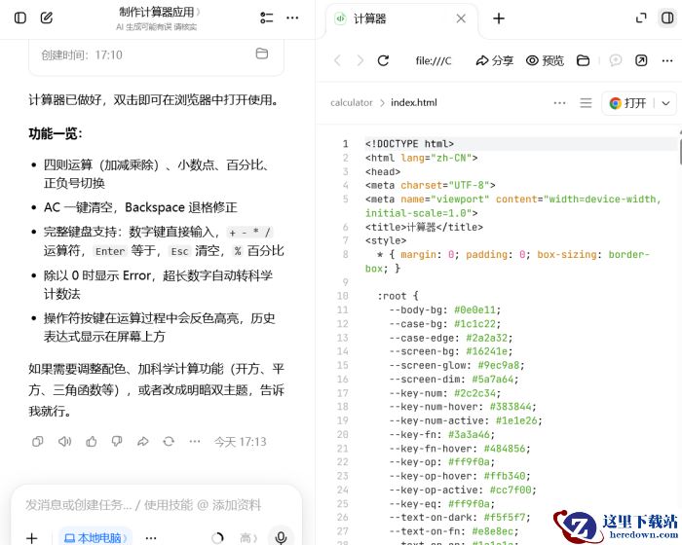Expand the 打开 dropdown arrow
The height and width of the screenshot is (545, 682).
[x=665, y=103]
